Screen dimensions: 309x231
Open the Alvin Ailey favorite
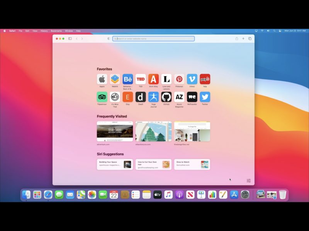[x=153, y=79]
